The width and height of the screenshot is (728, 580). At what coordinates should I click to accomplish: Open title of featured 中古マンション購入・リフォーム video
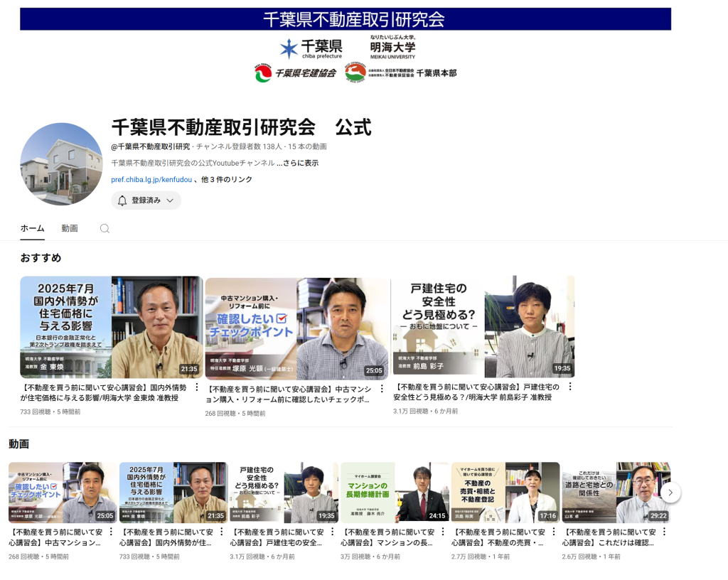(289, 394)
